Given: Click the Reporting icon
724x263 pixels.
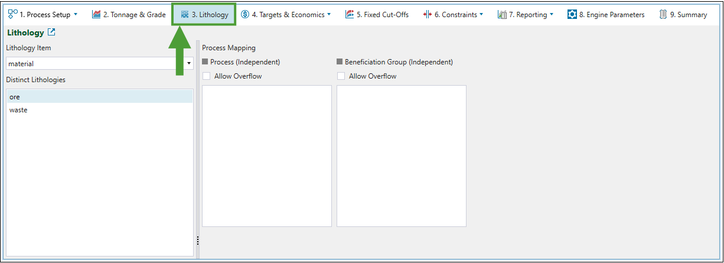Looking at the screenshot, I should click(502, 14).
